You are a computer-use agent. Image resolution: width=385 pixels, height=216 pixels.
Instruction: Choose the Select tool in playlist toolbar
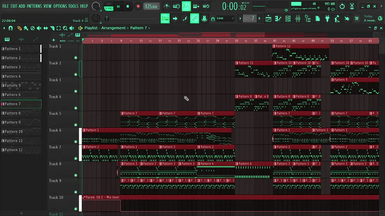point(59,28)
